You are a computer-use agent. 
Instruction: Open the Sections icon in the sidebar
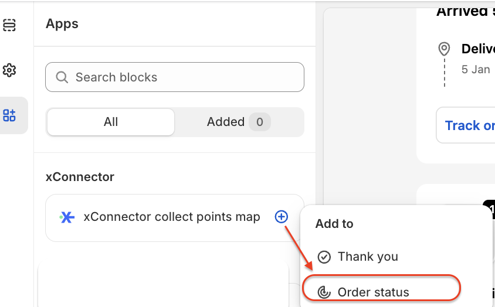[9, 25]
